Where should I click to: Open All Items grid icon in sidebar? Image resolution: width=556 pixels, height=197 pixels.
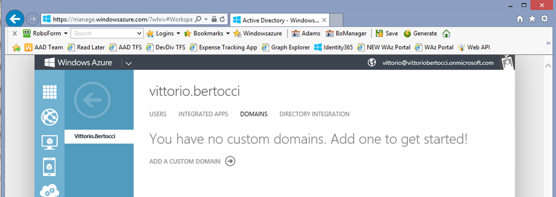(49, 92)
